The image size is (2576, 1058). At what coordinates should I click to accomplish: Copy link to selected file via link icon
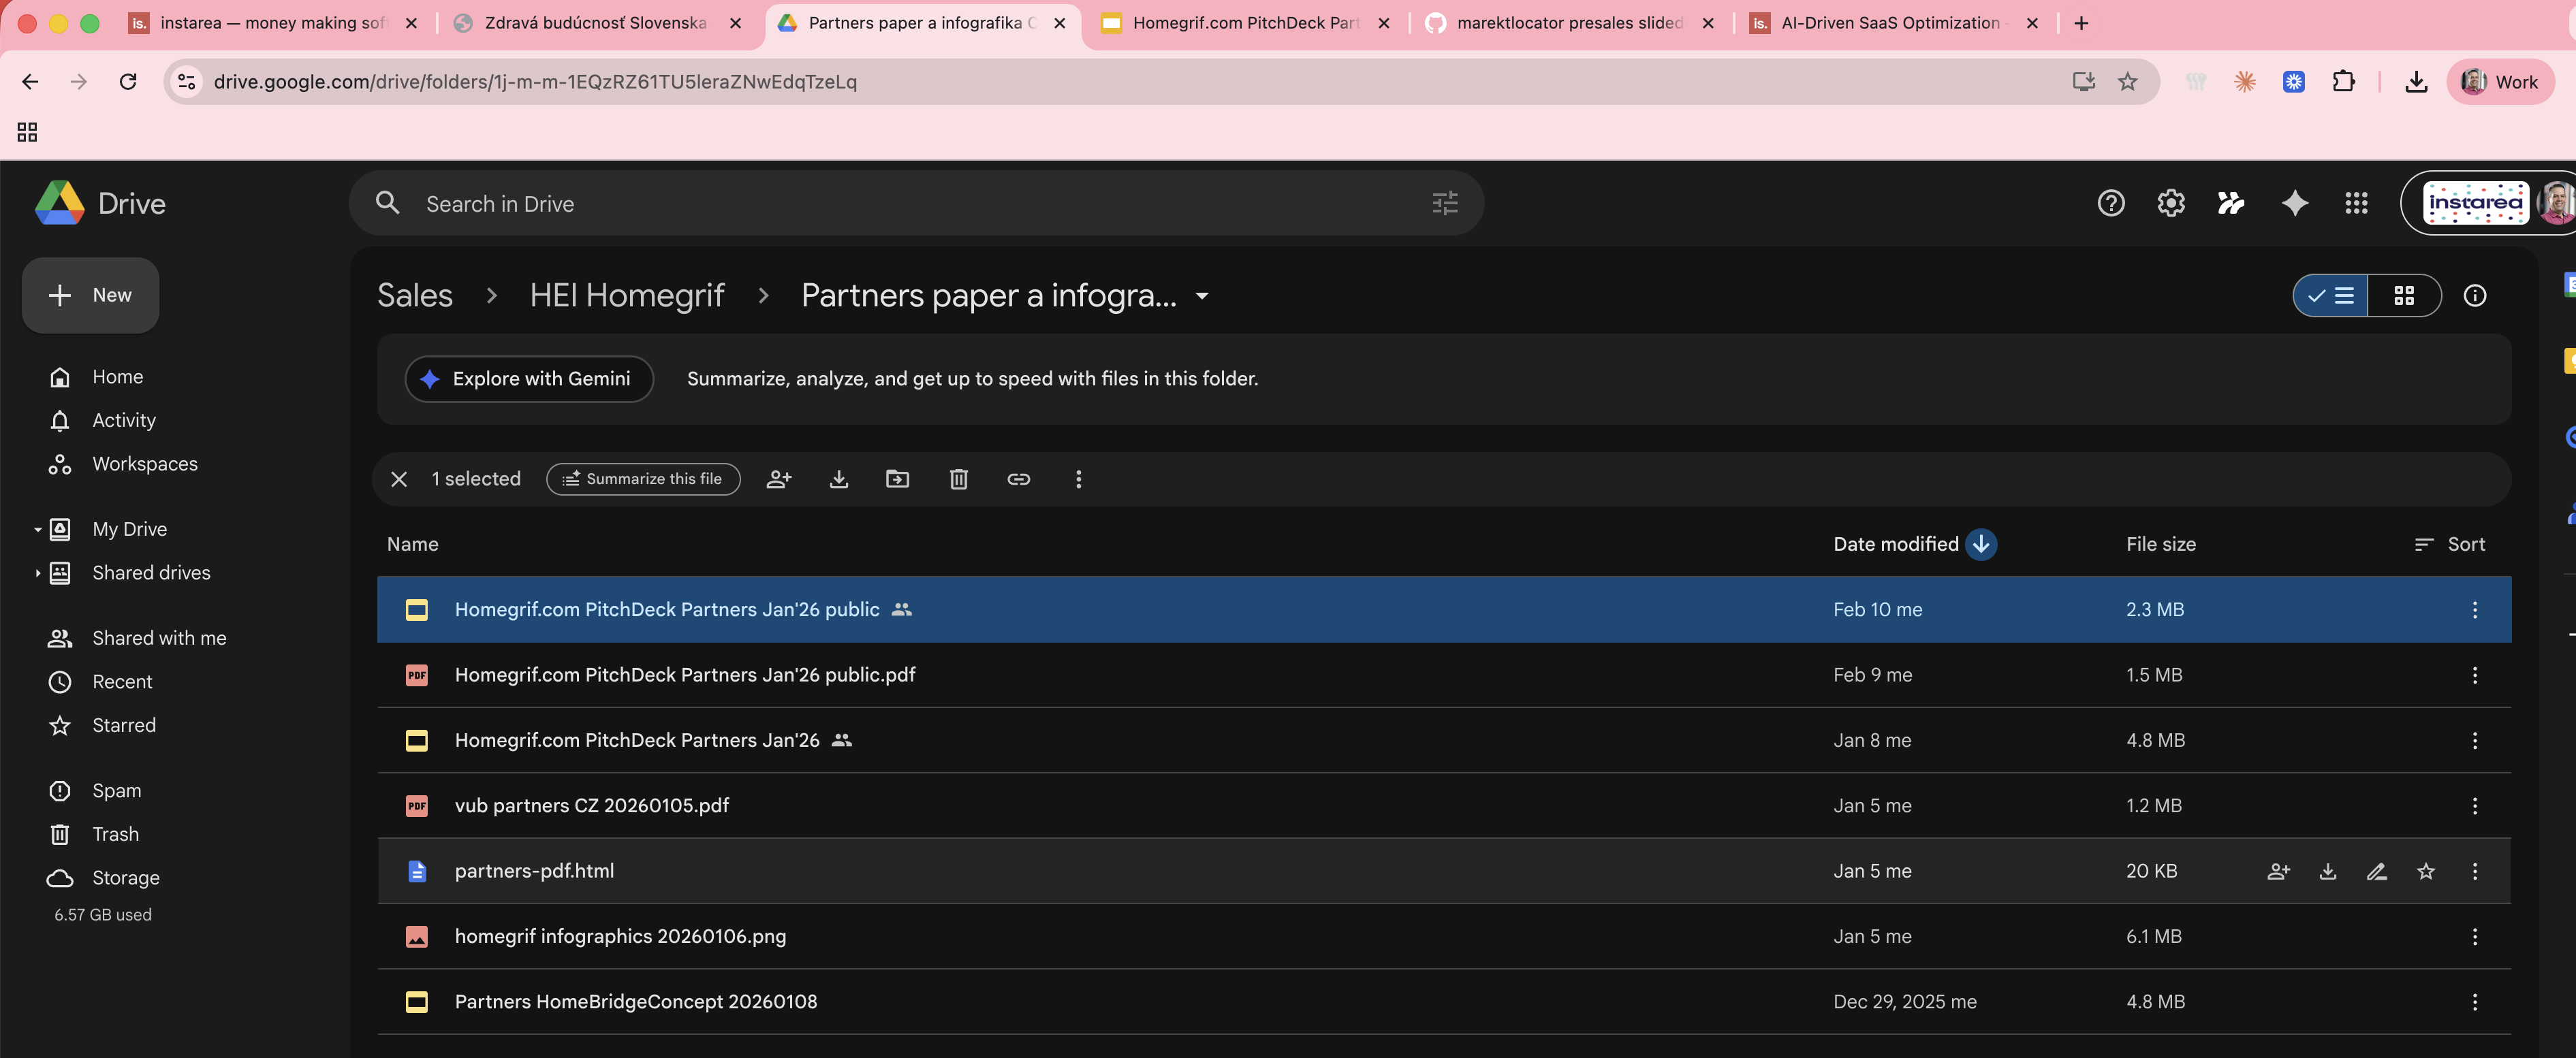point(1018,479)
